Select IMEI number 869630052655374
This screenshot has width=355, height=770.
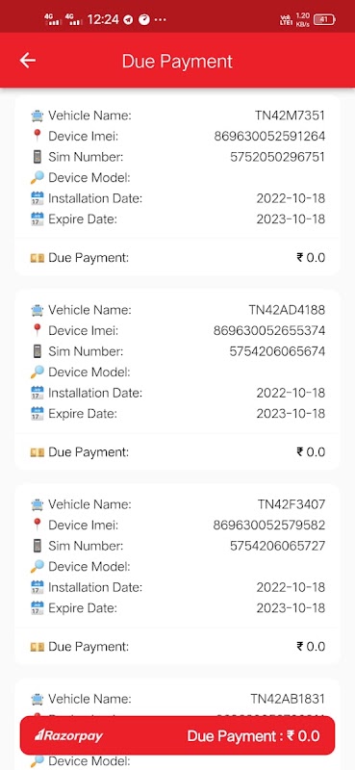click(x=269, y=331)
